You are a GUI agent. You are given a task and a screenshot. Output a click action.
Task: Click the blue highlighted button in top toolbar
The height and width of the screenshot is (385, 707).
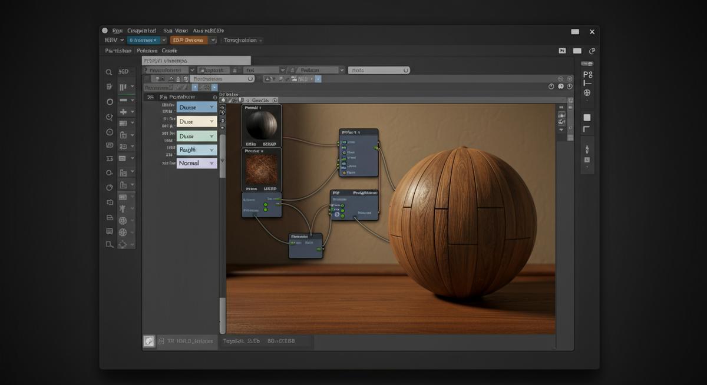143,40
